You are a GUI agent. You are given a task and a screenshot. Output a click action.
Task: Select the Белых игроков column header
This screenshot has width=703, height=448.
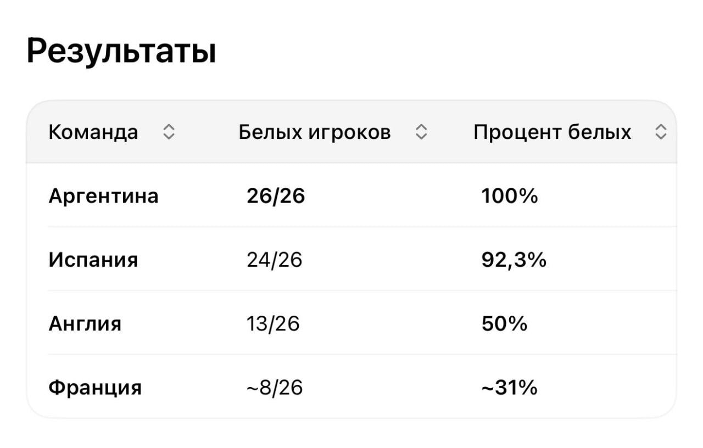click(x=315, y=132)
